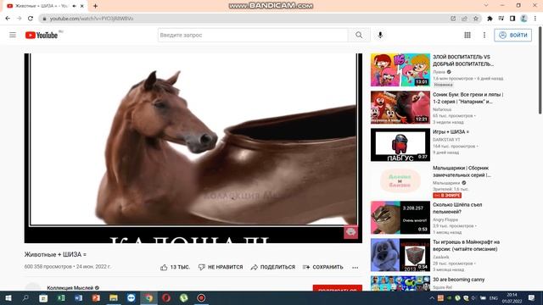
Task: Go forward with browser forward arrow
Action: coord(19,19)
